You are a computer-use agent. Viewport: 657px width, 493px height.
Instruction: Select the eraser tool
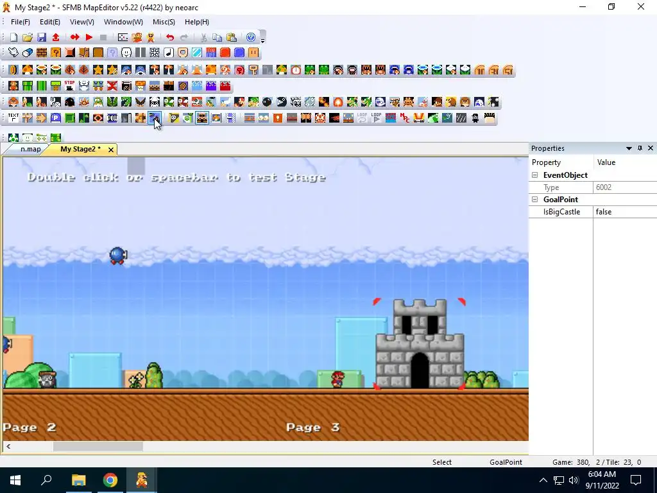[28, 53]
